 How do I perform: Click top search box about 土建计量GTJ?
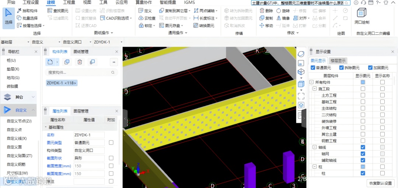[x=301, y=3]
